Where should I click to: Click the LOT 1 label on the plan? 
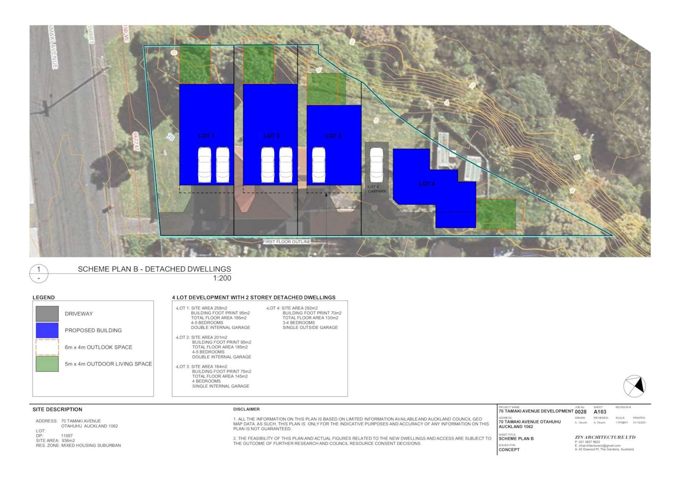pos(206,136)
